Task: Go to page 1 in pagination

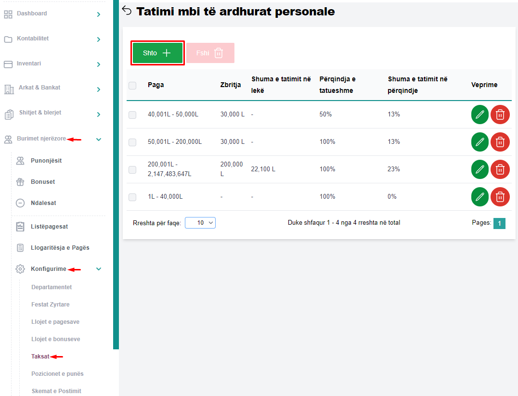Action: coord(499,223)
